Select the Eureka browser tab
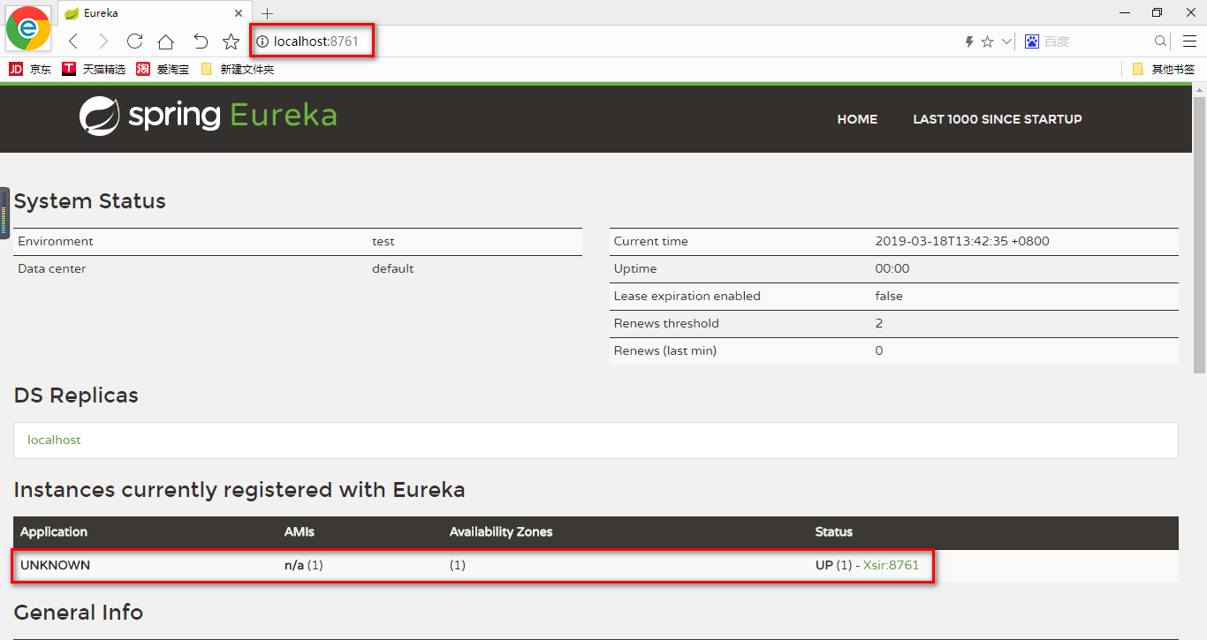This screenshot has height=640, width=1207. [154, 13]
